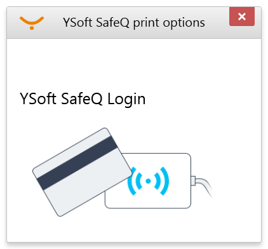Click the reader's gray USB cable
The image size is (268, 249).
204,187
